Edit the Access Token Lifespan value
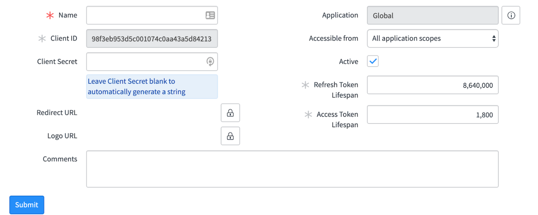538x215 pixels. (x=432, y=115)
